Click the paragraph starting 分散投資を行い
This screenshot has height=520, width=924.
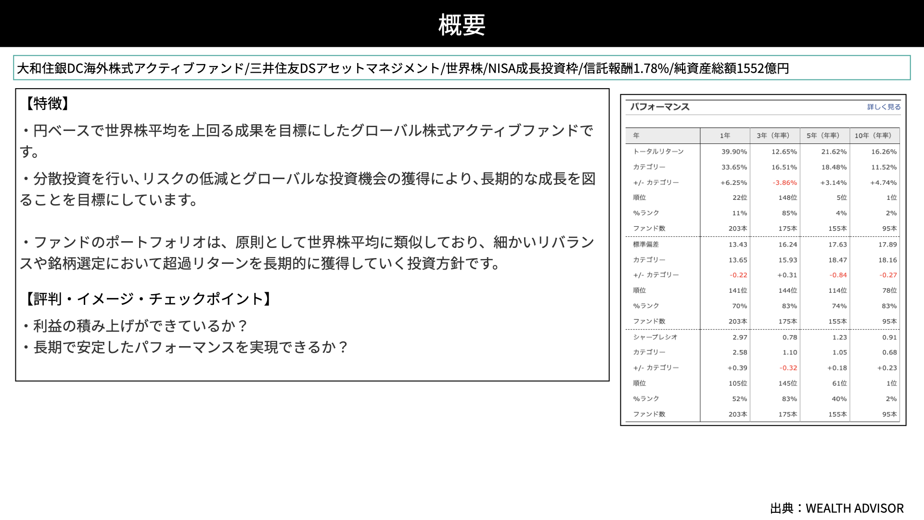(x=308, y=189)
